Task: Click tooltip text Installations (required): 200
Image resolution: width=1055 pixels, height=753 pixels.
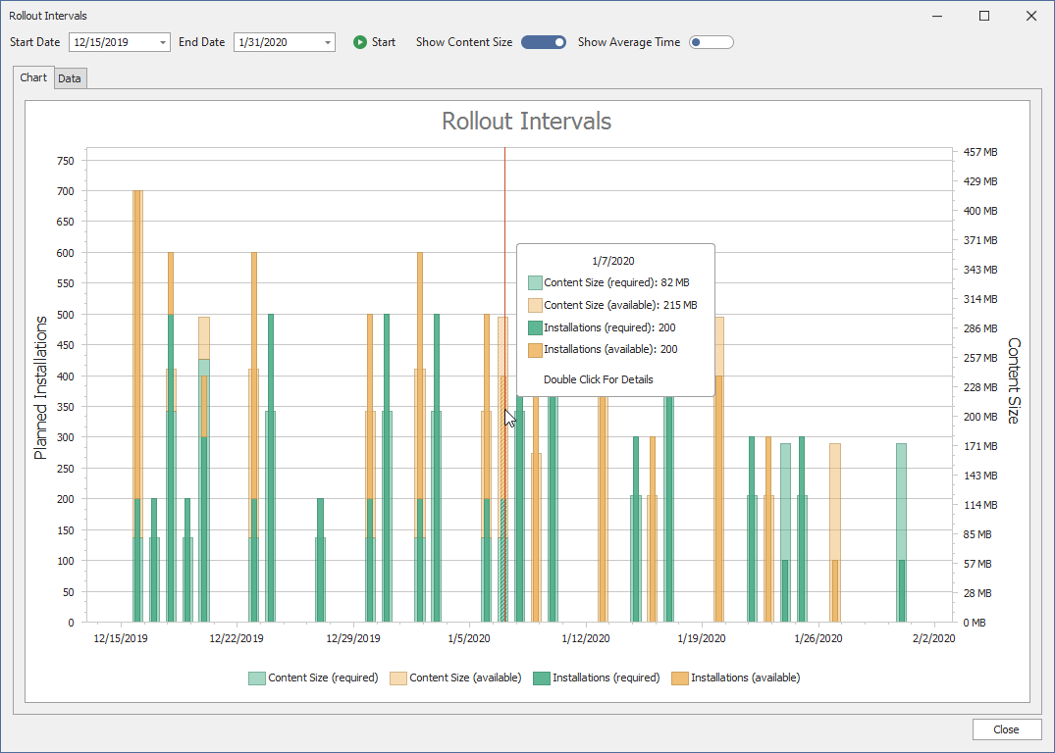Action: pyautogui.click(x=609, y=328)
